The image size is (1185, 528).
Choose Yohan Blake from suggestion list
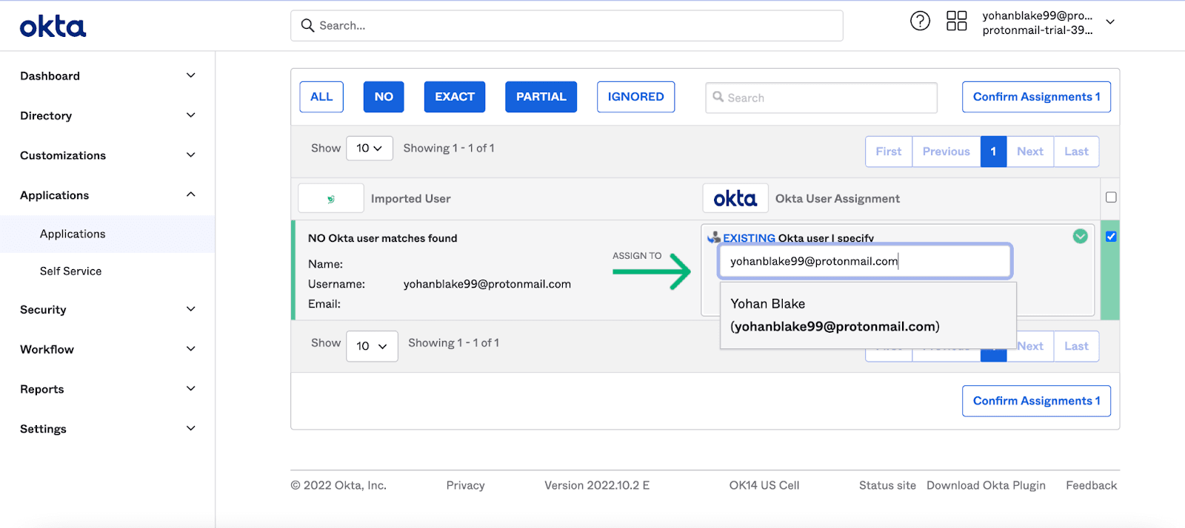(x=834, y=315)
